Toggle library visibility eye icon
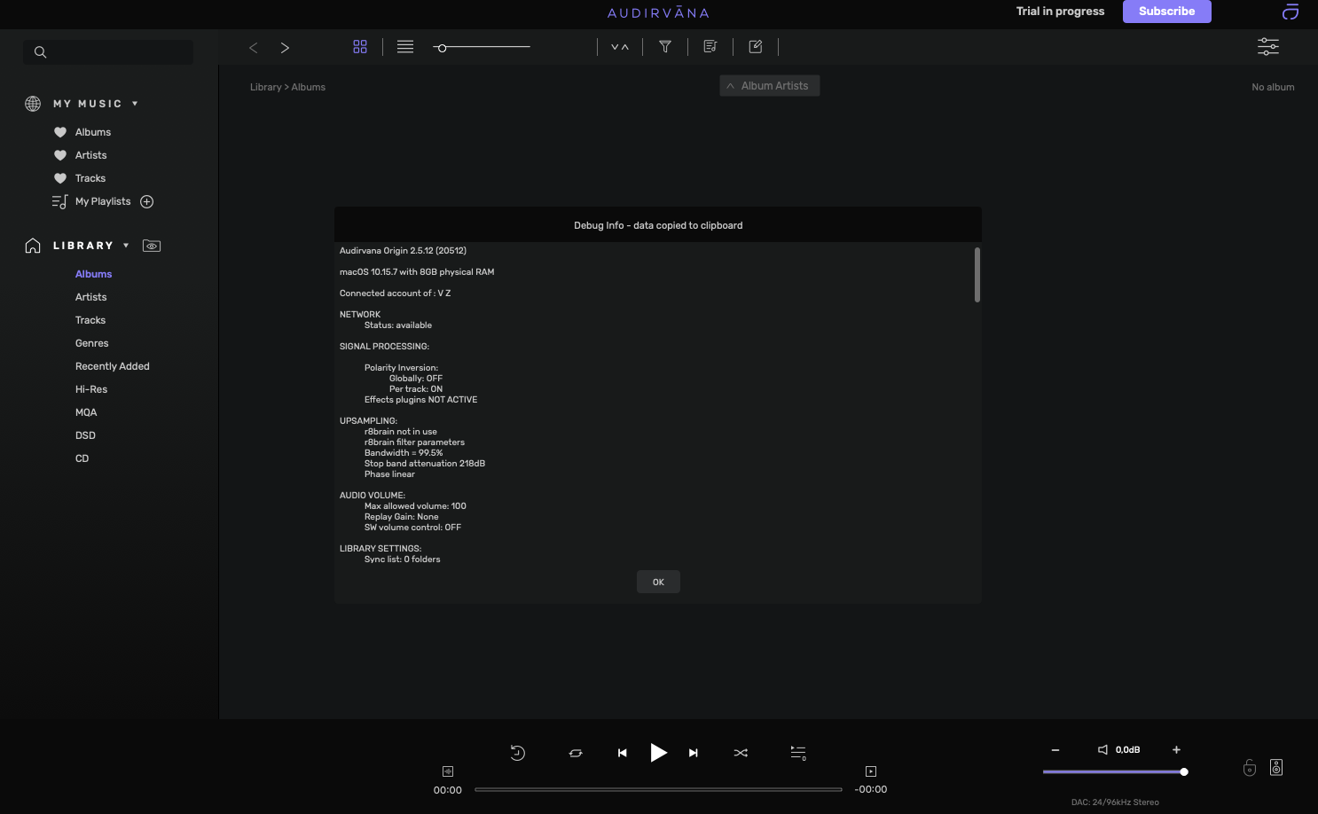 tap(152, 246)
